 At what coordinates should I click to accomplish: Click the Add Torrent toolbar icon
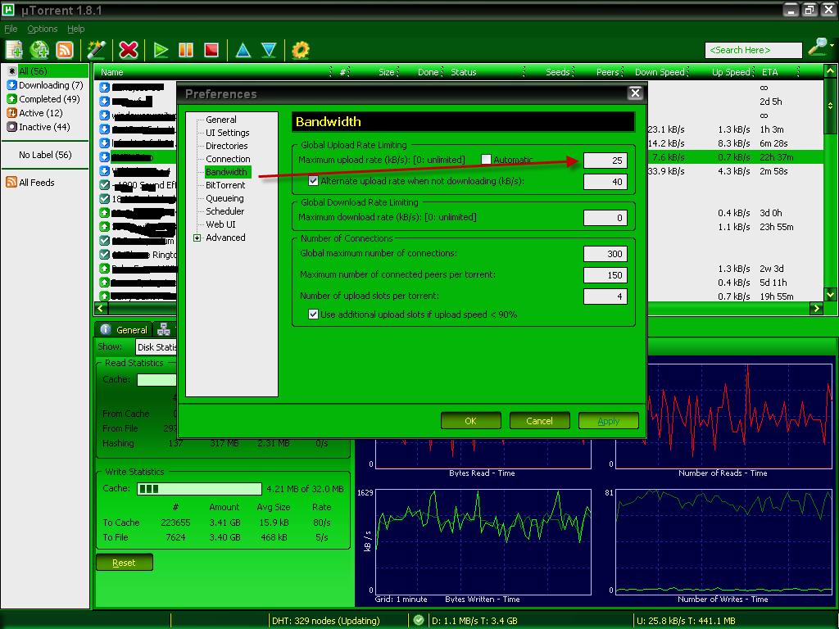point(14,50)
